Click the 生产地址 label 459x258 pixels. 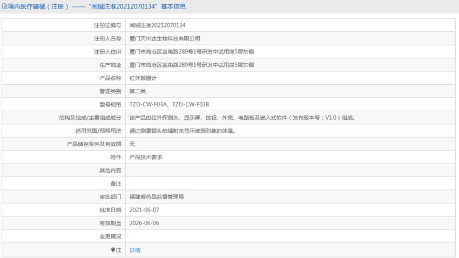coord(110,65)
